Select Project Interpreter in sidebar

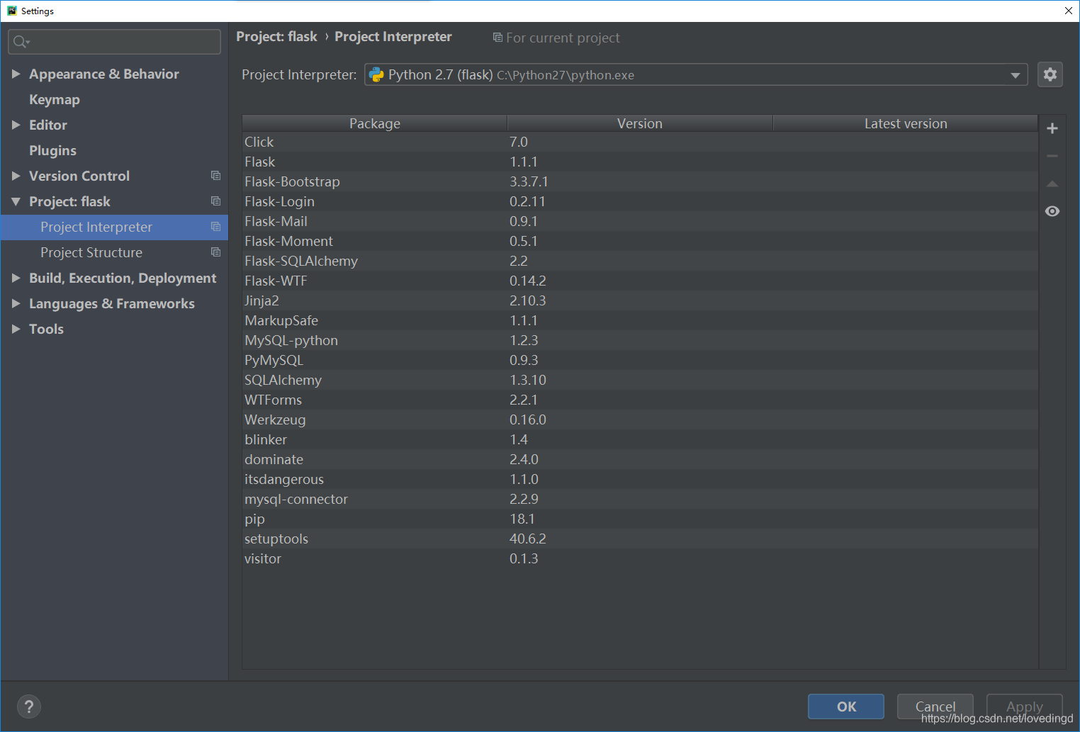pyautogui.click(x=114, y=227)
